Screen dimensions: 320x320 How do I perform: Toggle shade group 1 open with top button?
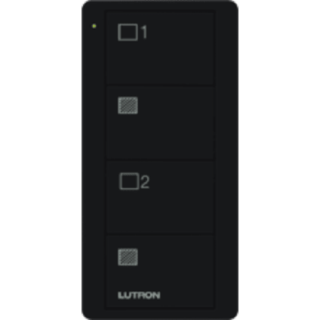click(x=160, y=49)
